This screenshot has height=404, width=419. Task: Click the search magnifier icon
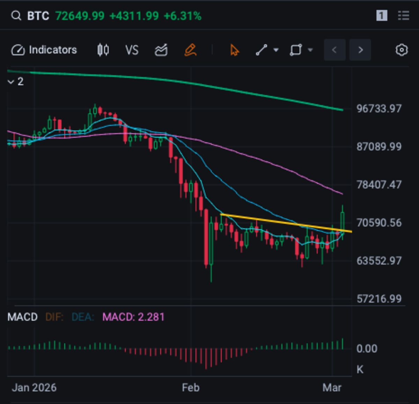16,16
